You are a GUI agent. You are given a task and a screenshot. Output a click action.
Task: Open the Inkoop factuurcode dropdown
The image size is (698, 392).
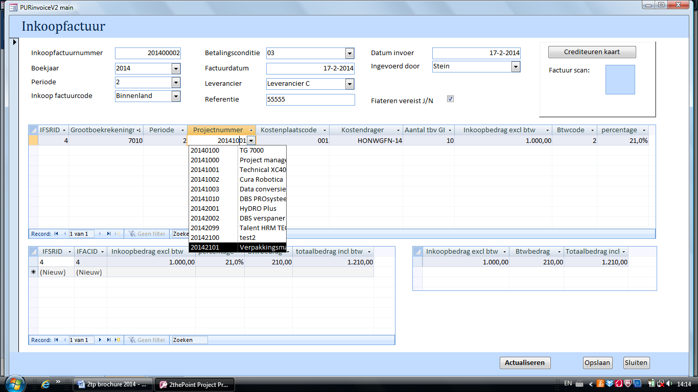pyautogui.click(x=176, y=96)
